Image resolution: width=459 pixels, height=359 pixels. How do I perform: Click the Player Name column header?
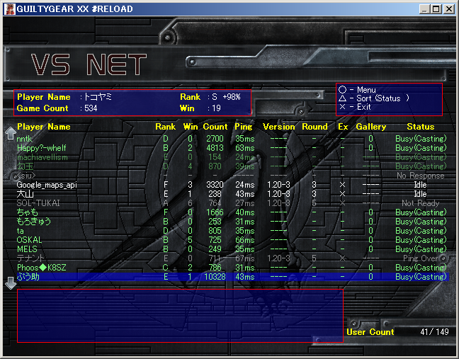pyautogui.click(x=44, y=127)
